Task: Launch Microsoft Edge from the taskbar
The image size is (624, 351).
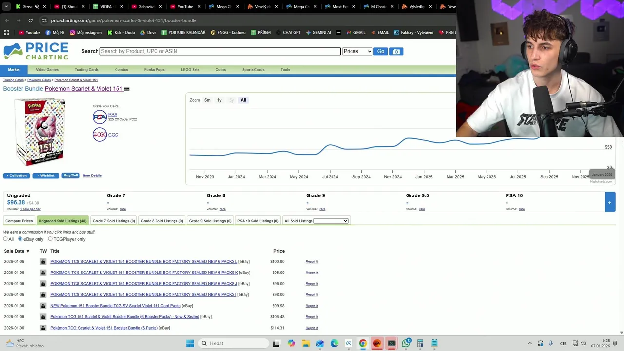Action: 334,343
